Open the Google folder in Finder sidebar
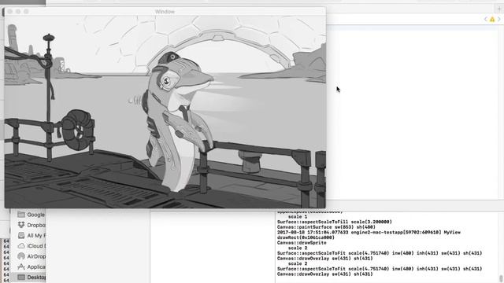The image size is (504, 283). click(31, 215)
